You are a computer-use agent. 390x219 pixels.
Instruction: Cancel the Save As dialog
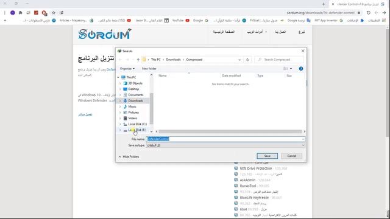pyautogui.click(x=291, y=156)
